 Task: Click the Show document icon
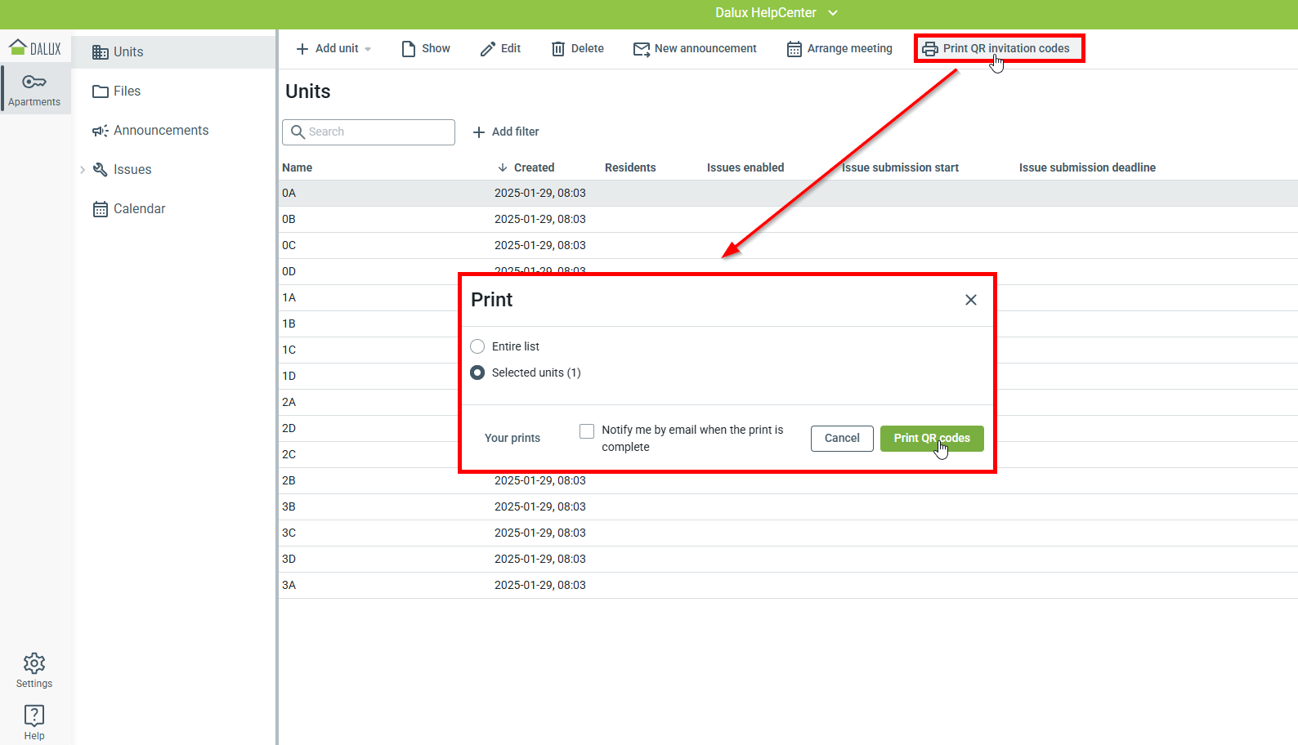point(409,49)
